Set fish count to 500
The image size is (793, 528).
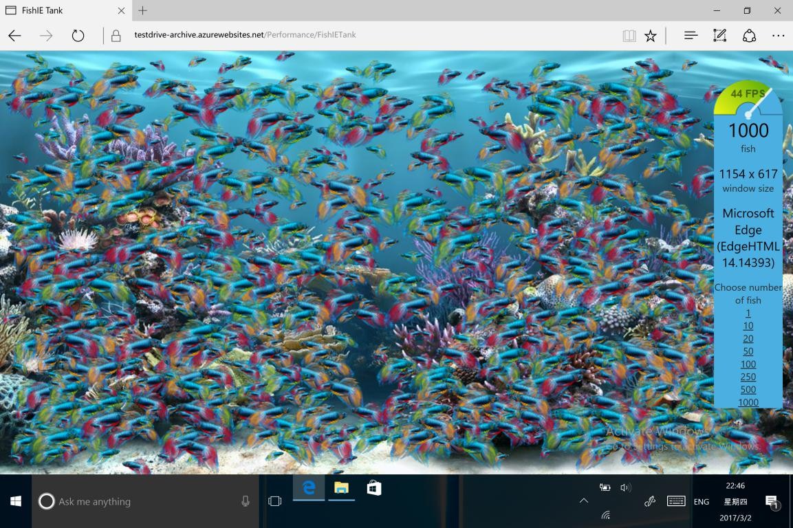pos(748,389)
